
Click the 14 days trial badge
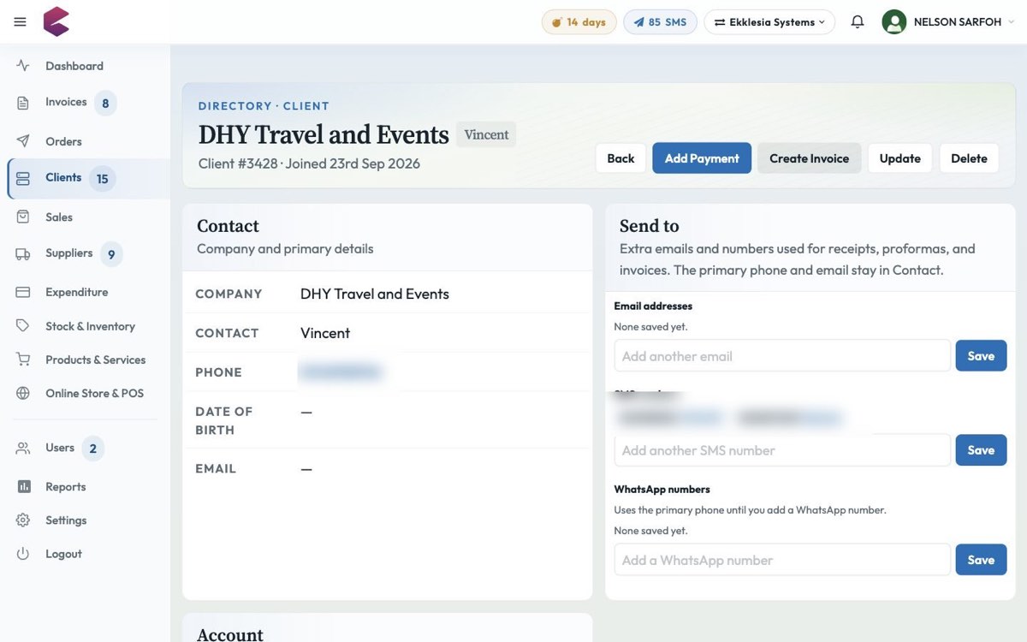click(x=579, y=22)
